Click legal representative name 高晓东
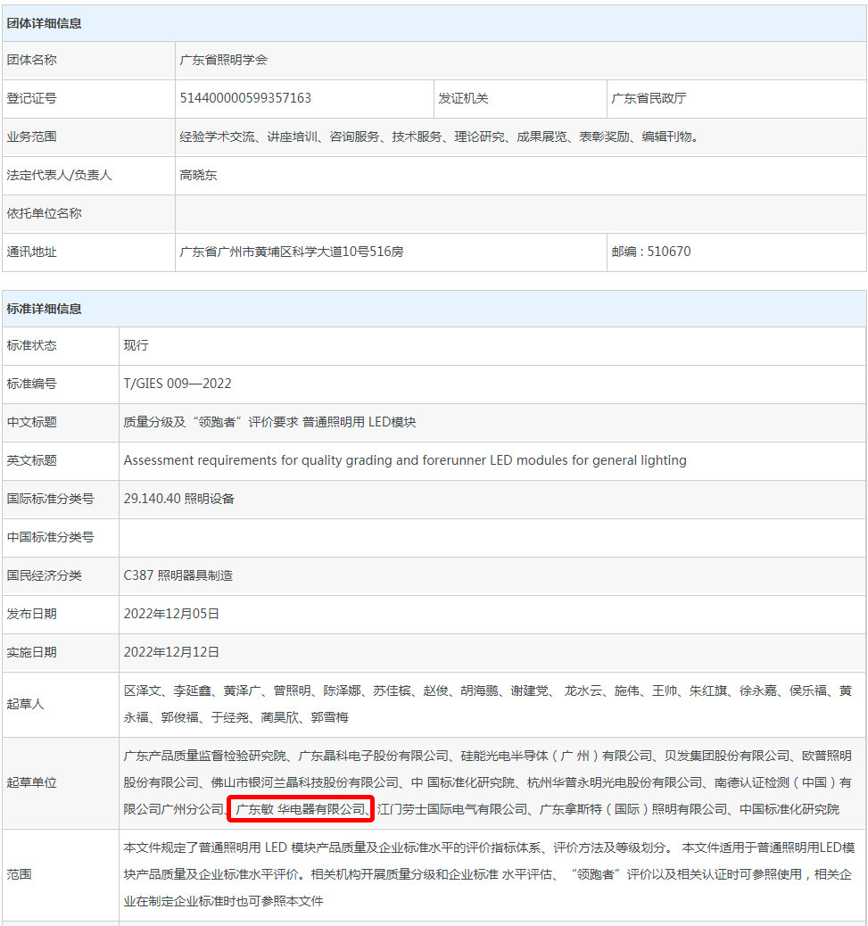The image size is (868, 926). [x=198, y=175]
